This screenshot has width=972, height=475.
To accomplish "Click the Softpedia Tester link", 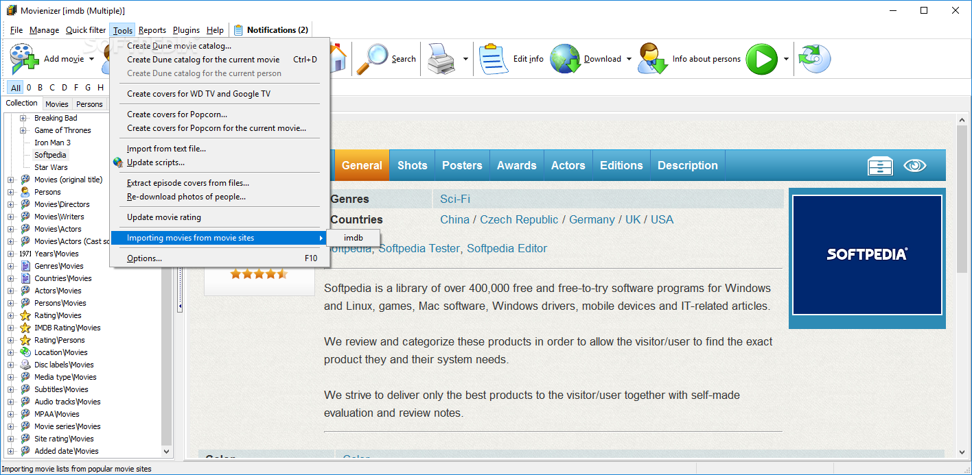I will pyautogui.click(x=419, y=248).
